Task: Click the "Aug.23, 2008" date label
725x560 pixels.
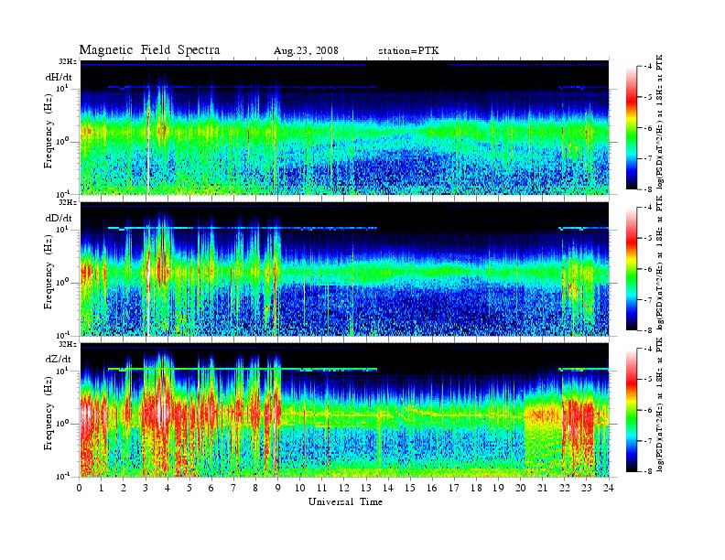Action: tap(306, 51)
